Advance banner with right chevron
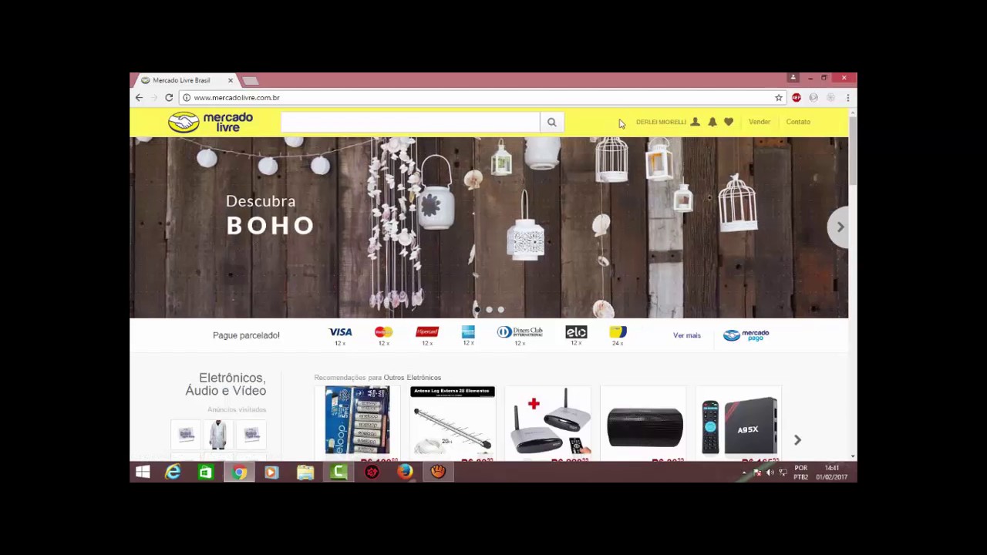The height and width of the screenshot is (555, 987). coord(840,227)
